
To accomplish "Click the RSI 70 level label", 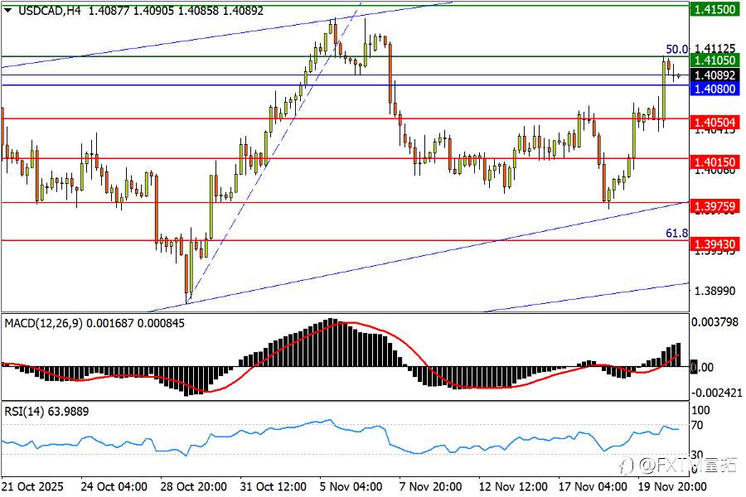I will point(697,426).
